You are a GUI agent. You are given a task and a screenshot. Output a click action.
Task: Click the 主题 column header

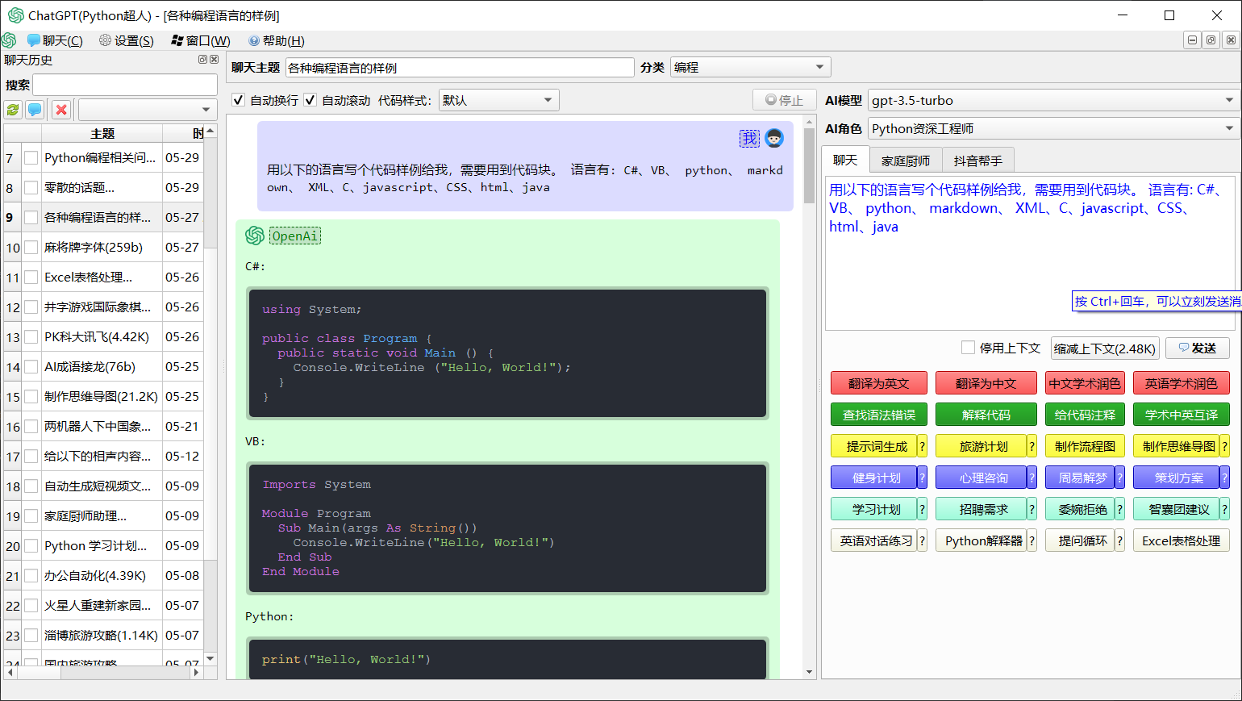[102, 133]
